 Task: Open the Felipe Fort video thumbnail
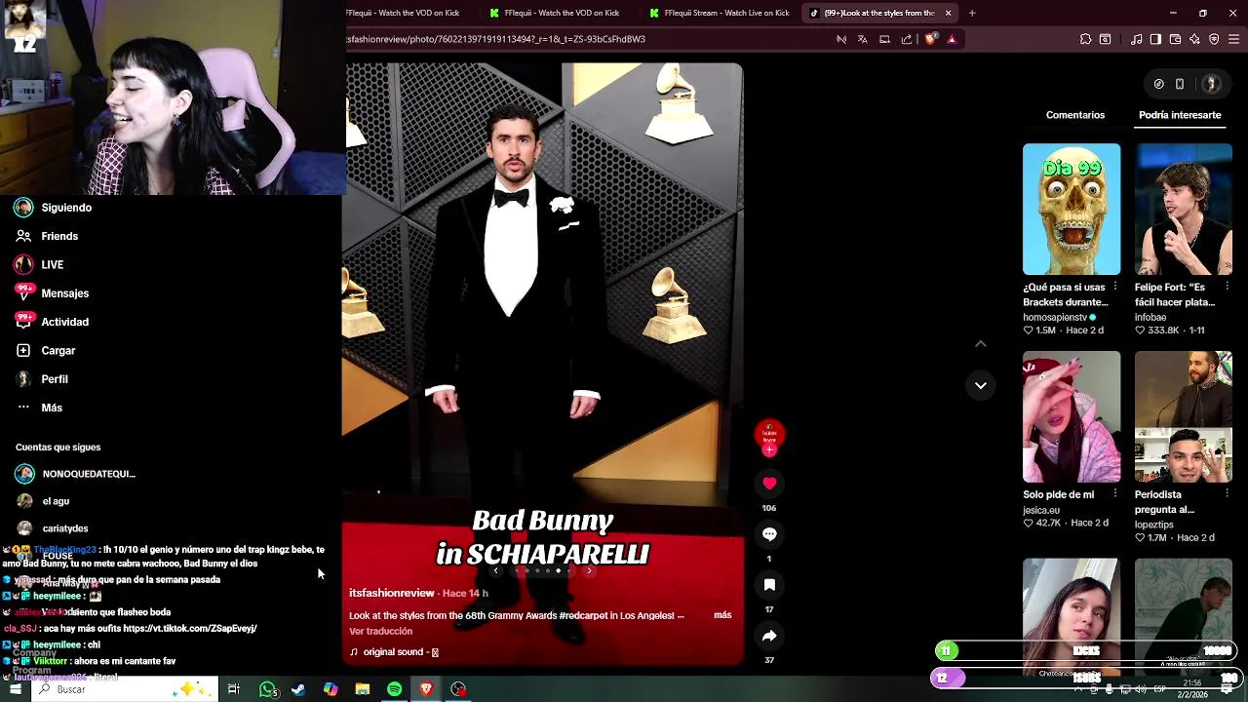pyautogui.click(x=1184, y=209)
